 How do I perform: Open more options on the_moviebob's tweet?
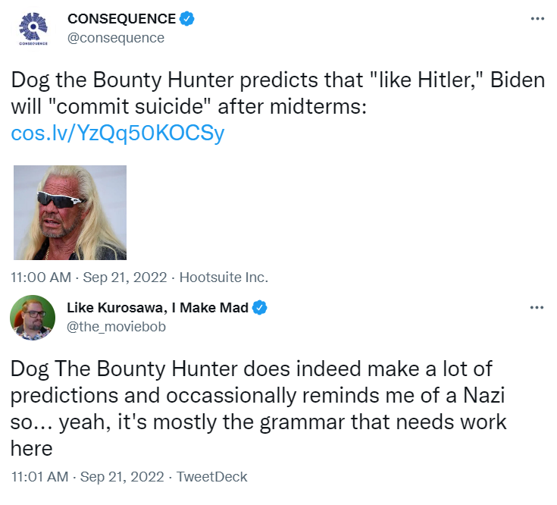pos(537,307)
